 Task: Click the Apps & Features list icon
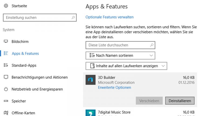[x=6, y=53]
